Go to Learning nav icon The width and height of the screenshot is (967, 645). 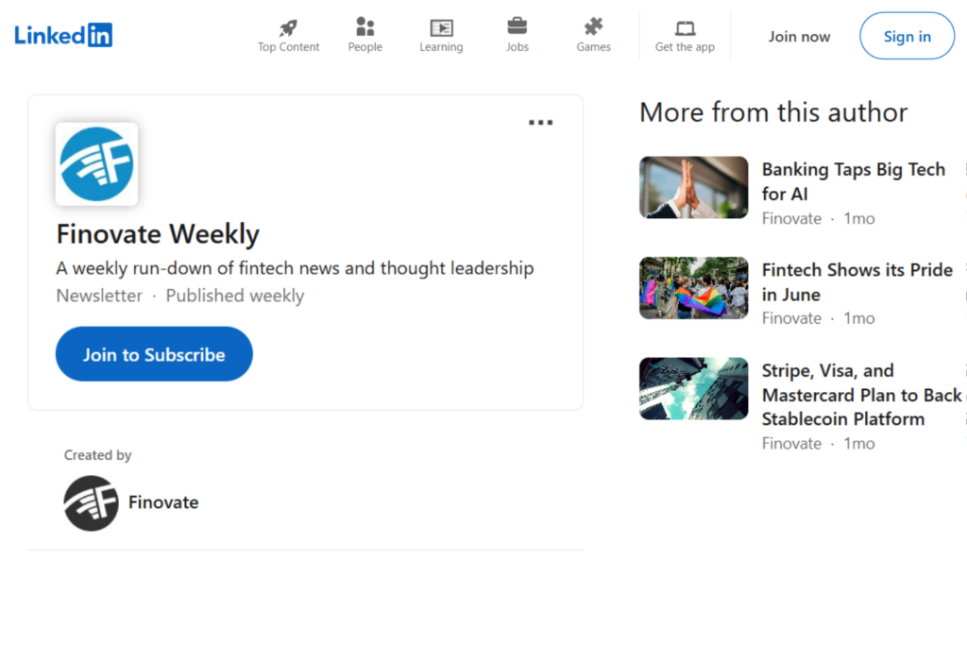[441, 27]
